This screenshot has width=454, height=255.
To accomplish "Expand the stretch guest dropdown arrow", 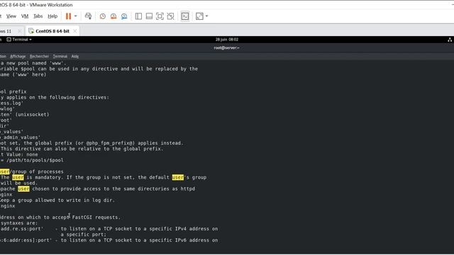I will click(x=206, y=16).
